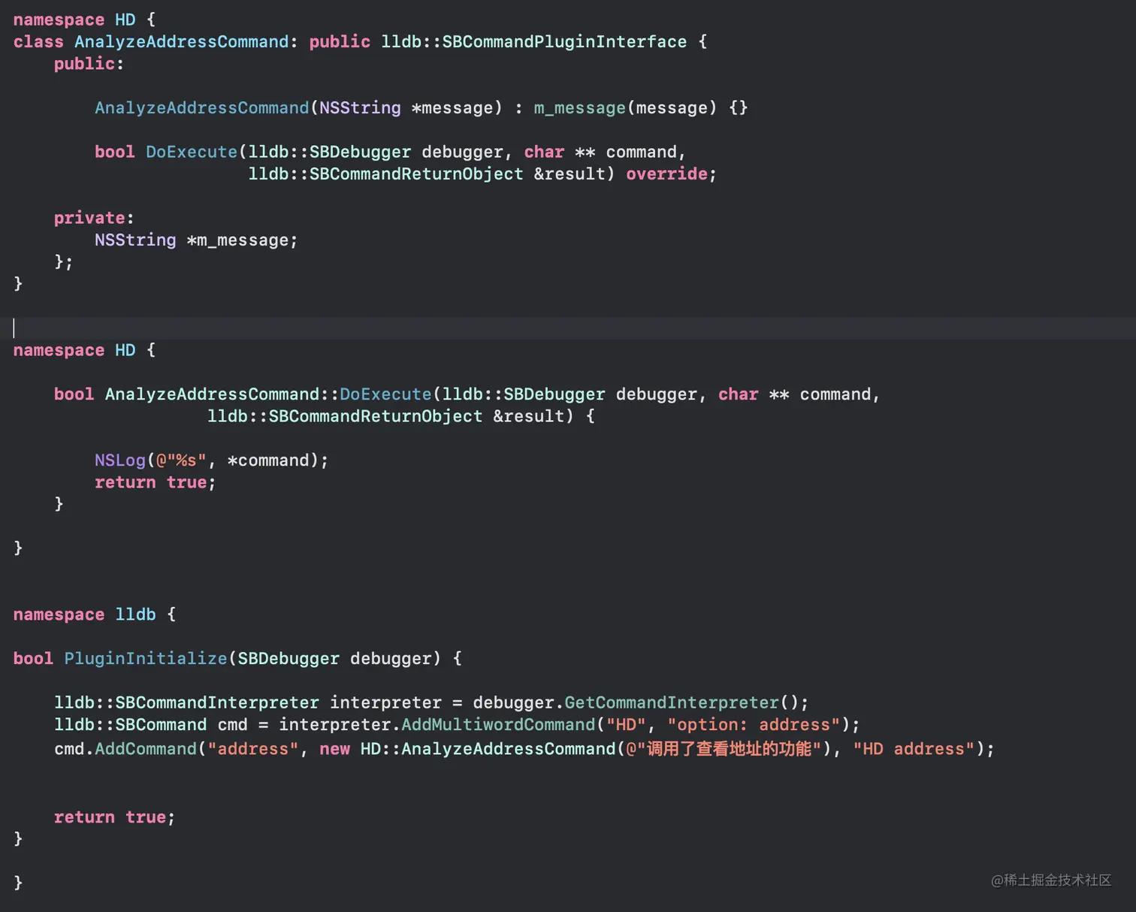Click the 'new' keyword before HD::AnalyzeAddressCommand

coord(334,749)
